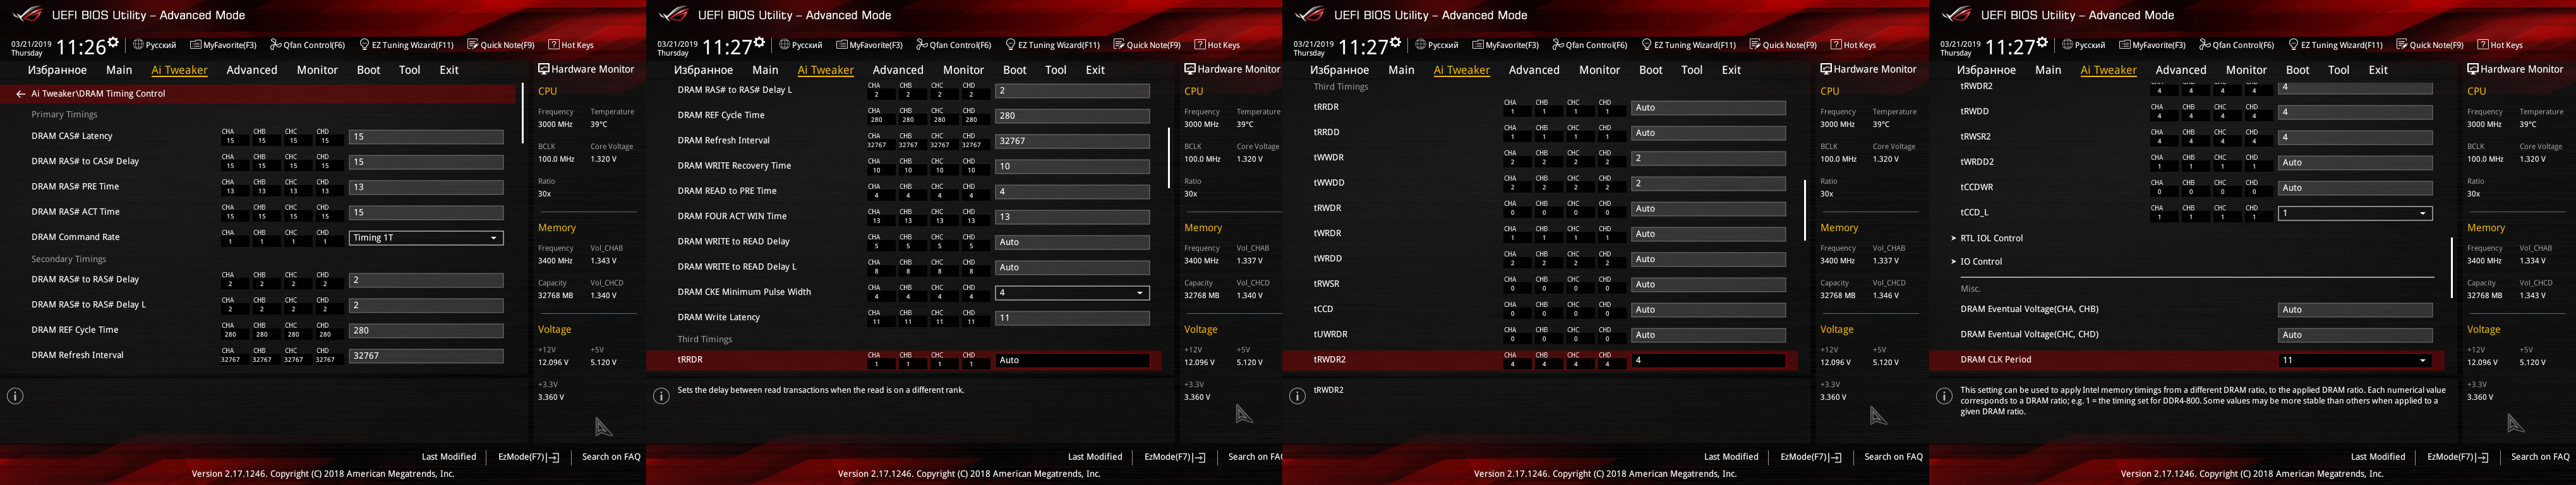Show Hot Keys in the DRAM Write Latency screen
This screenshot has height=485, width=2576.
pyautogui.click(x=1216, y=45)
